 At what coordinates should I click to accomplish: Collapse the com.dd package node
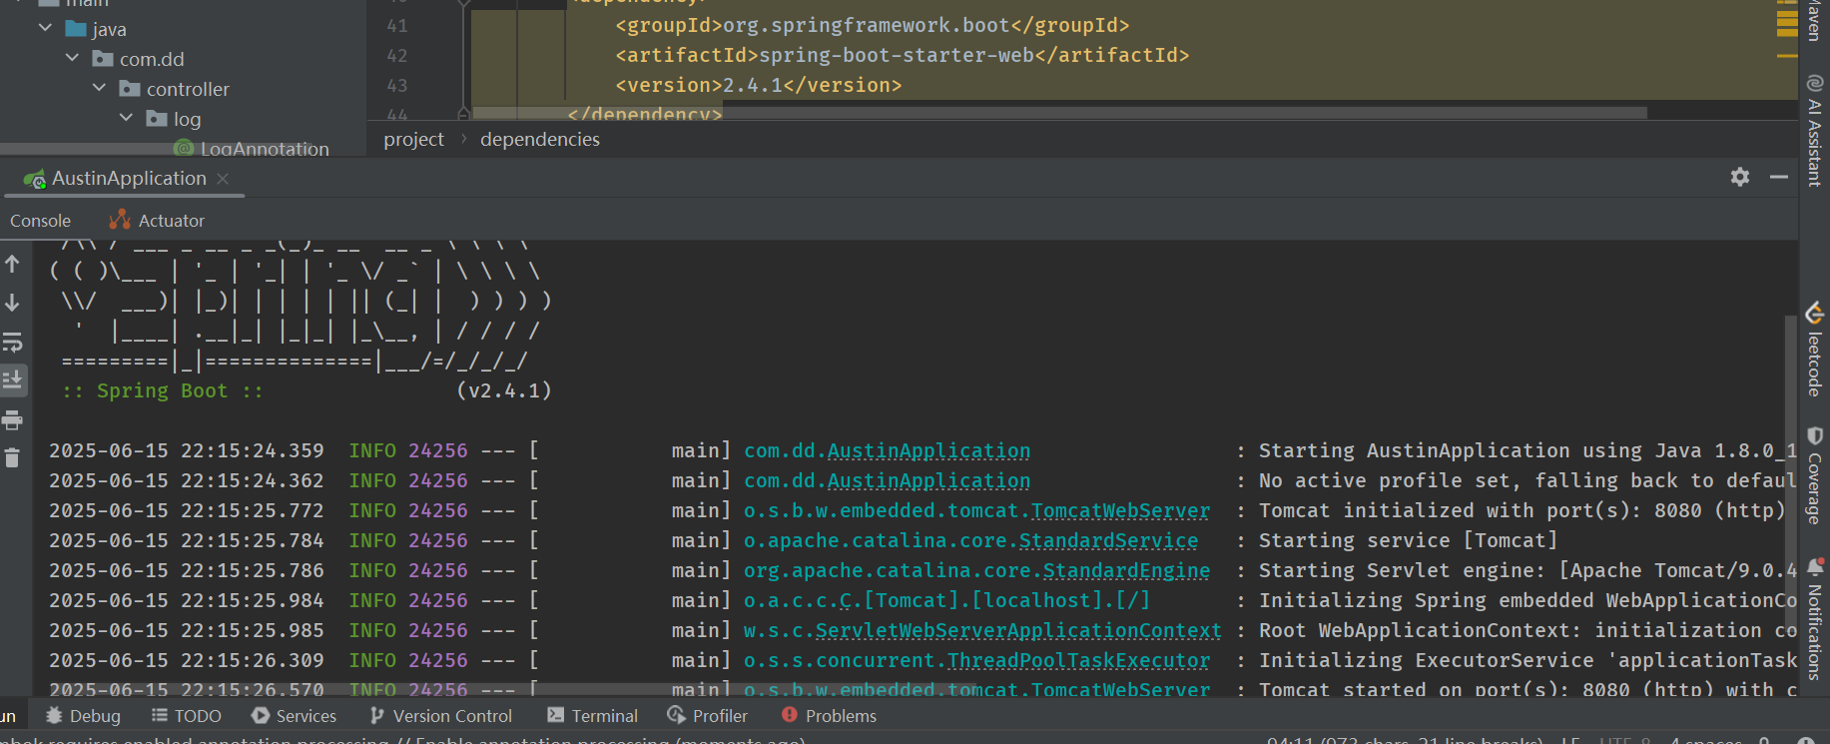(72, 59)
